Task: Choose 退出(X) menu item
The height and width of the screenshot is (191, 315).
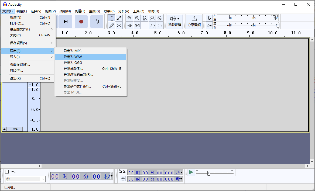Action: [x=28, y=78]
